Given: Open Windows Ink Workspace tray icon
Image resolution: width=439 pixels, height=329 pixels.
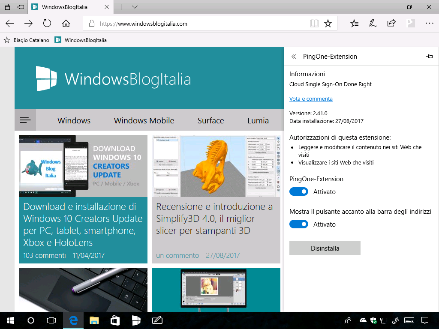Looking at the screenshot, I should click(x=395, y=320).
